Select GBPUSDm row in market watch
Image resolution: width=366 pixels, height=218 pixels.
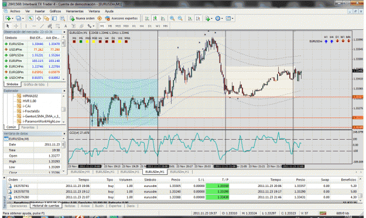(x=33, y=55)
